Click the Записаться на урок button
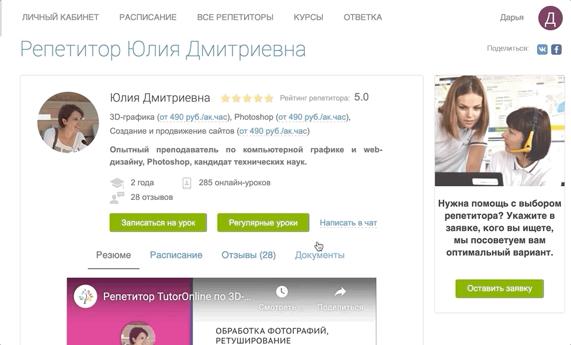This screenshot has height=345, width=571. [158, 223]
